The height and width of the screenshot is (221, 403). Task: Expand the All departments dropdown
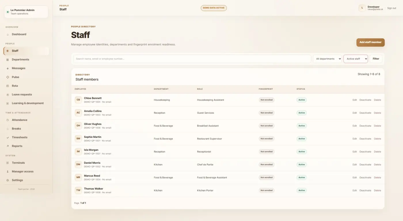(327, 59)
